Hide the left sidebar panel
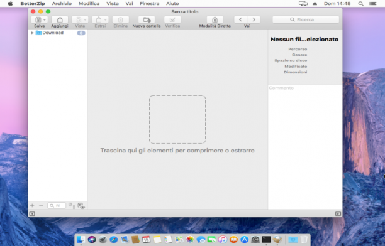This screenshot has height=246, width=385. pyautogui.click(x=32, y=213)
